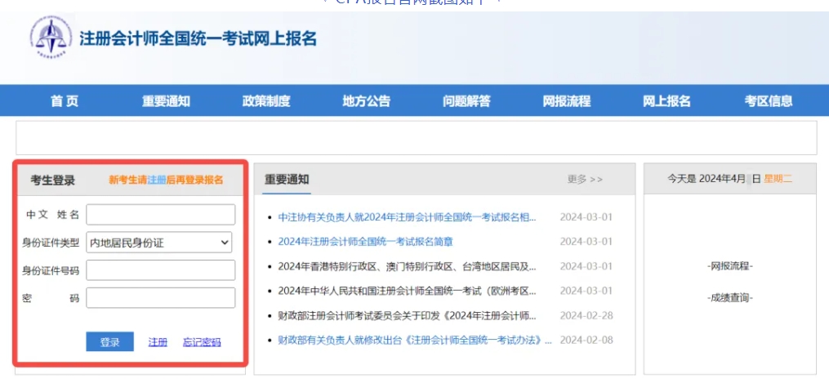This screenshot has height=392, width=829.
Task: Open the 忘记密码 link
Action: coord(202,342)
